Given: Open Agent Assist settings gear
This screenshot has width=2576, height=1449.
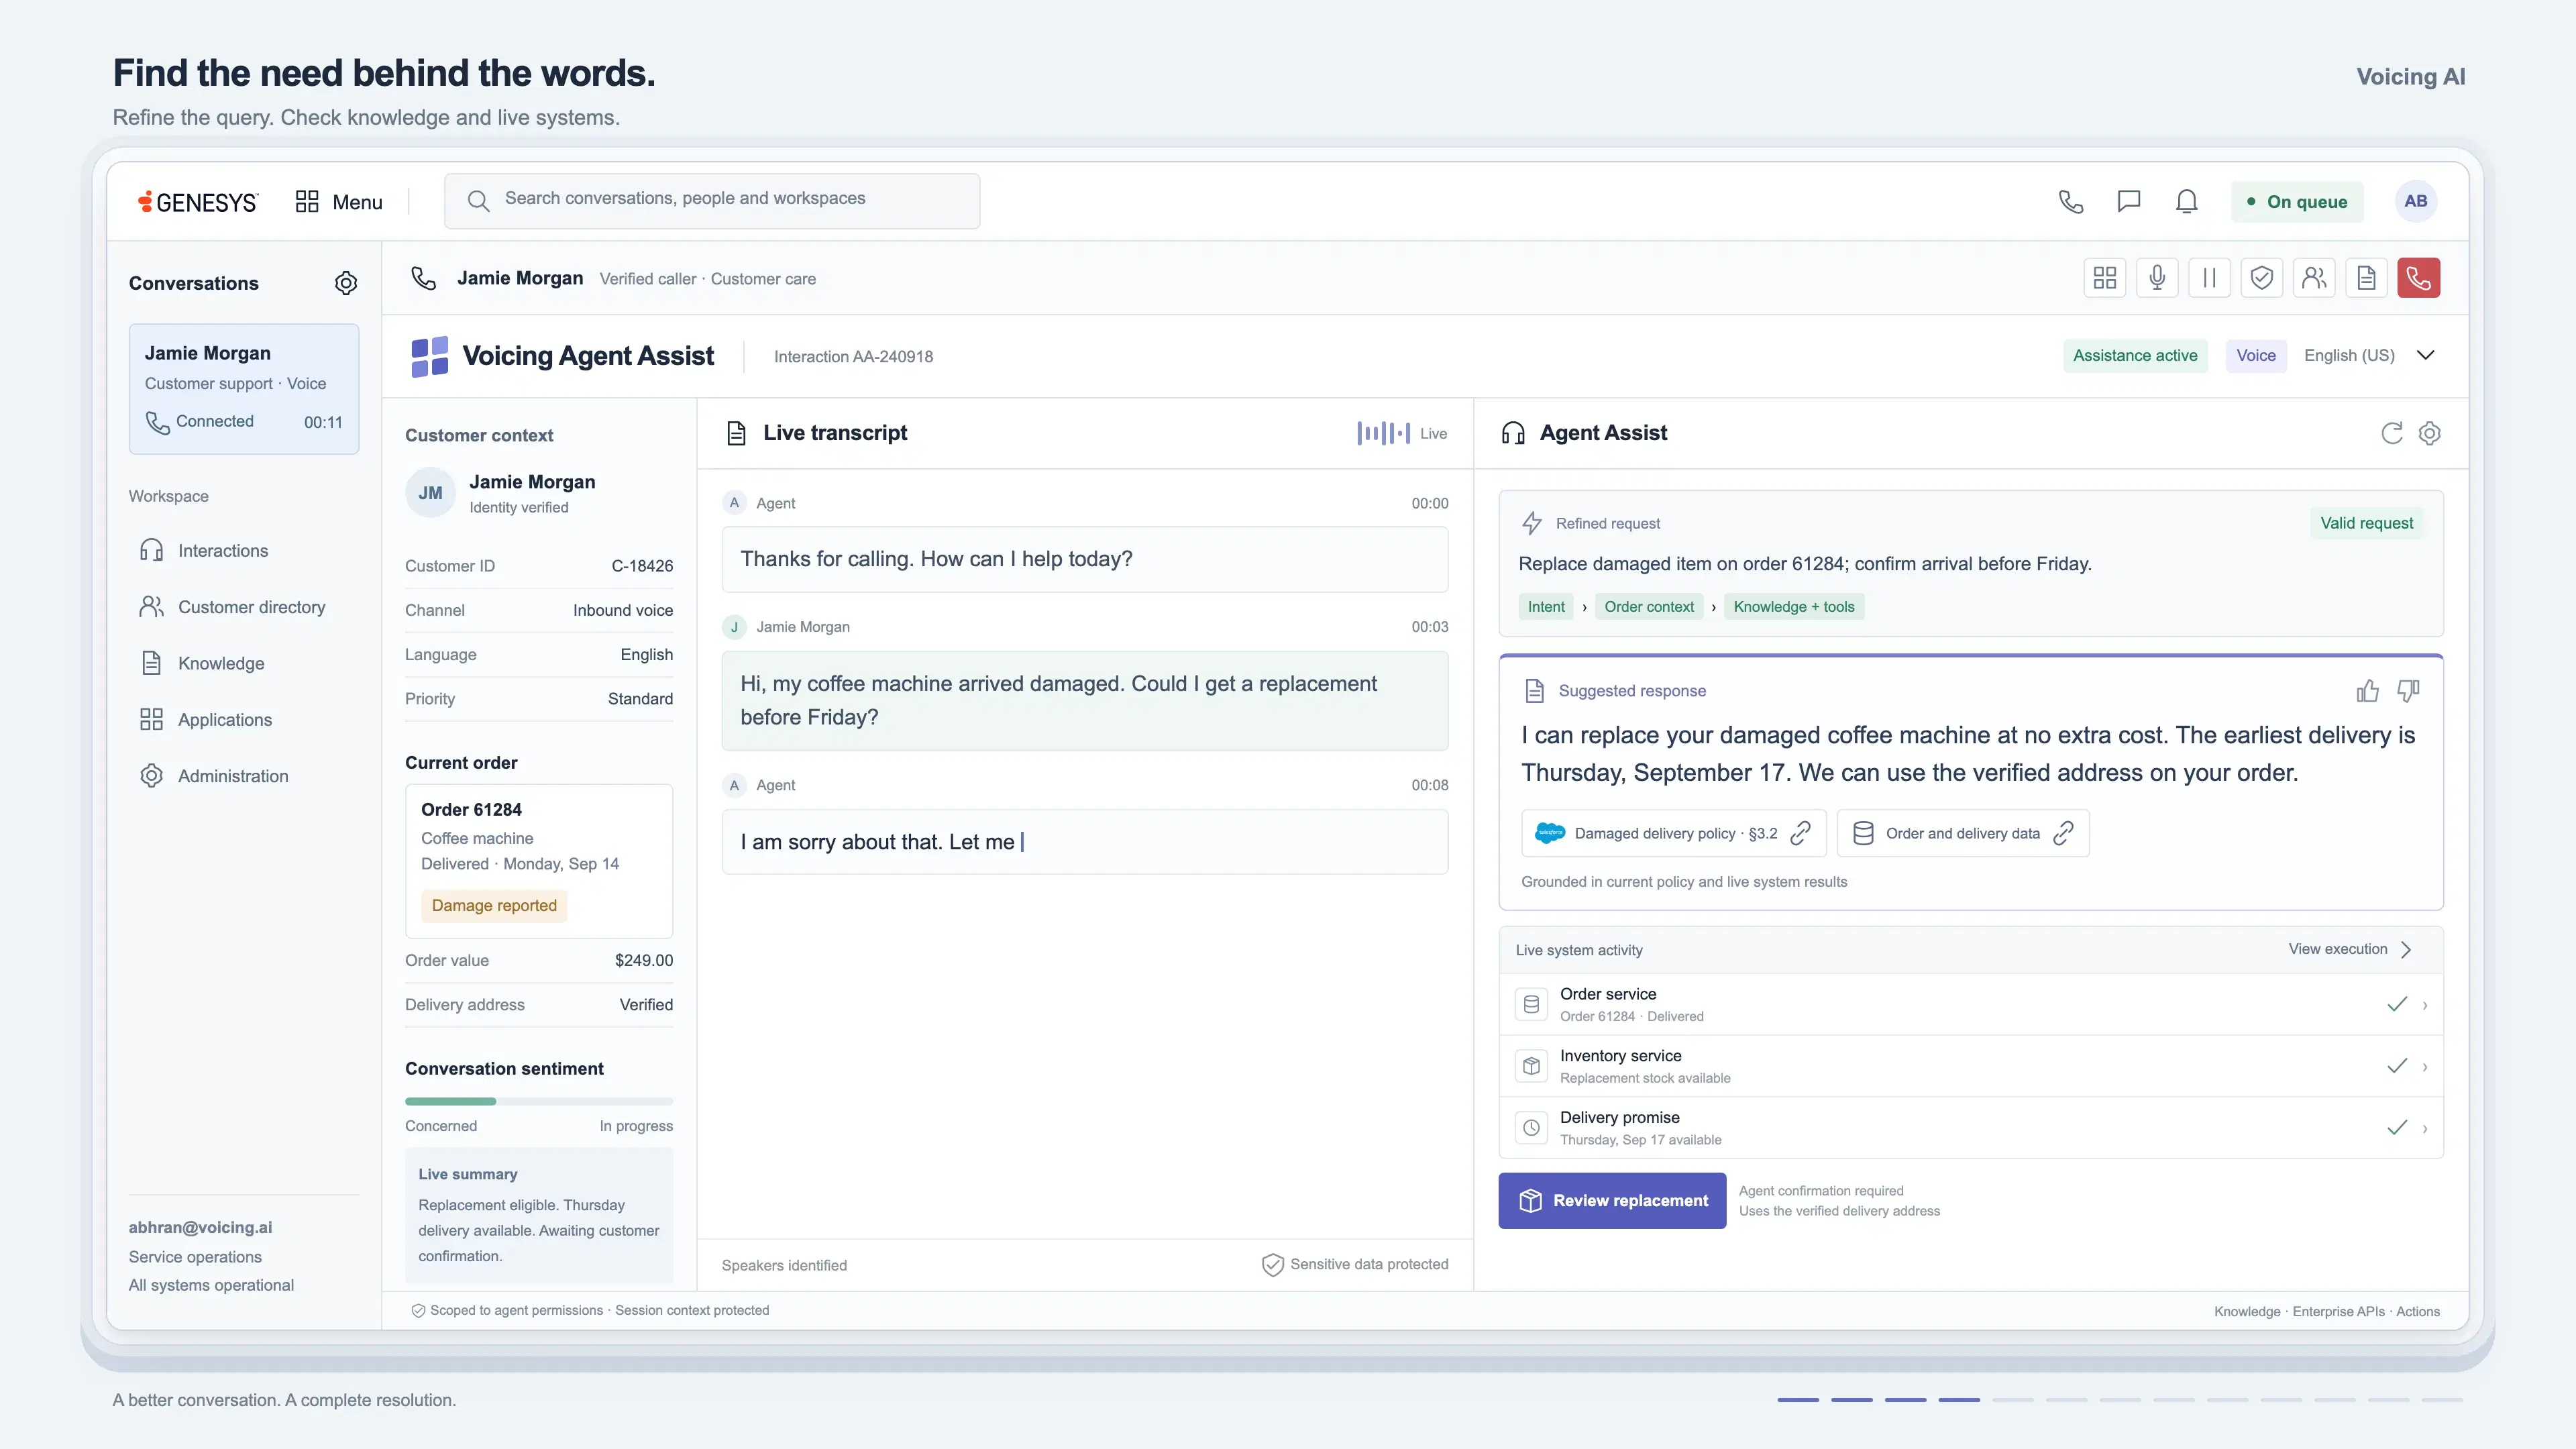Looking at the screenshot, I should (x=2430, y=433).
